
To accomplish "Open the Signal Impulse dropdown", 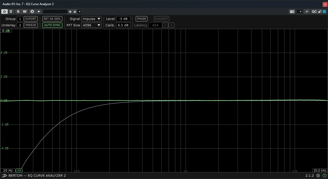I will coord(91,19).
